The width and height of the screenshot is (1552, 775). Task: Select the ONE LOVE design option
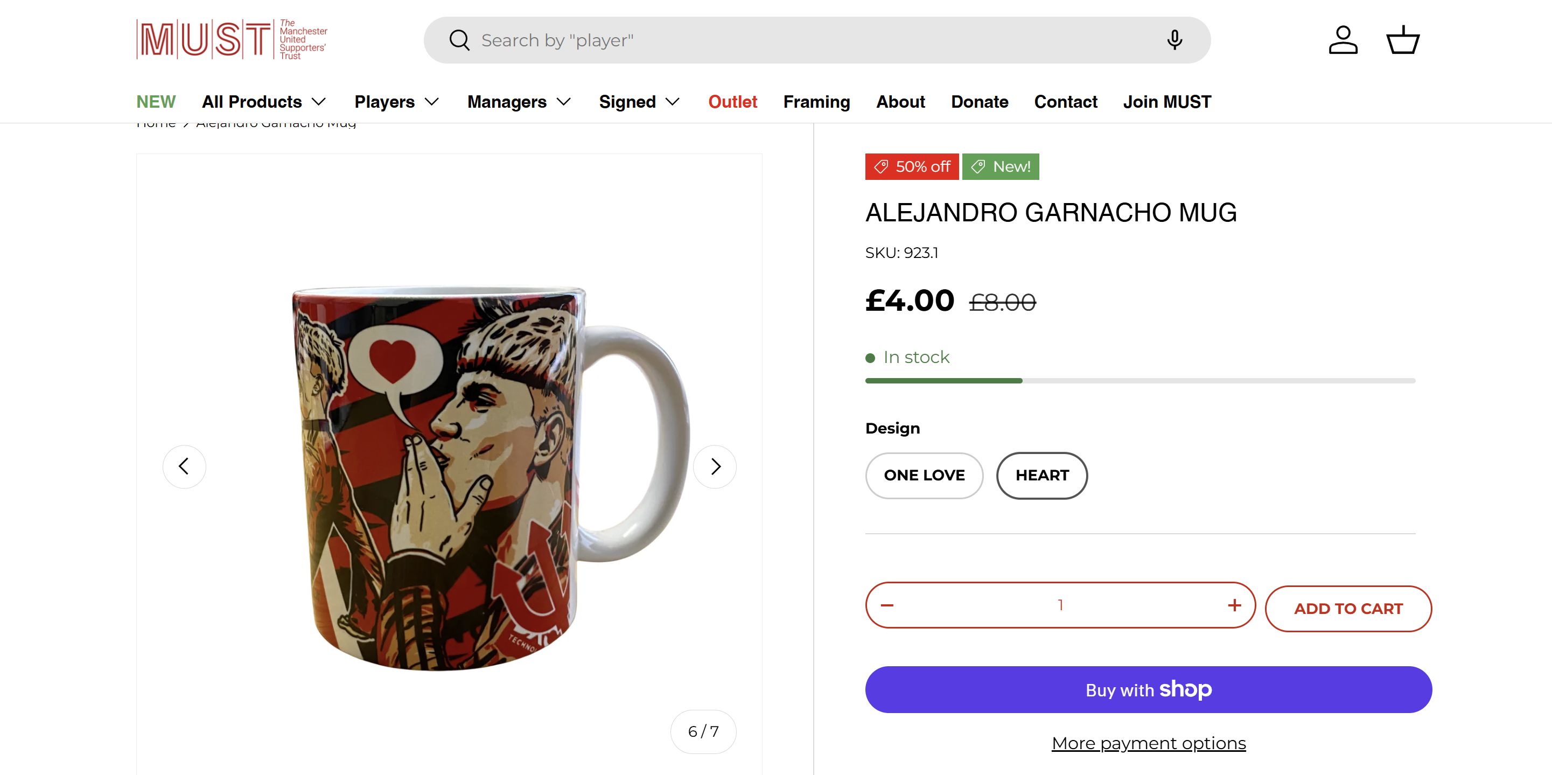pos(924,476)
